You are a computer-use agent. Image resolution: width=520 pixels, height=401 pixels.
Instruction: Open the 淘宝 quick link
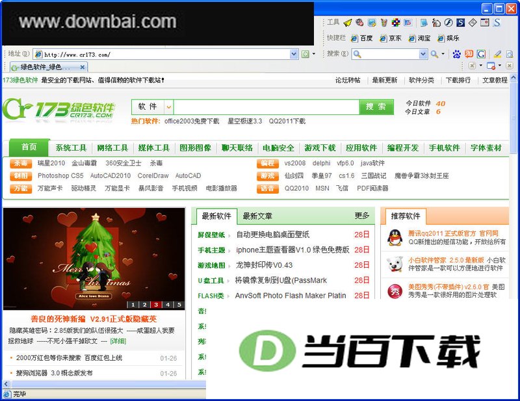pyautogui.click(x=419, y=38)
